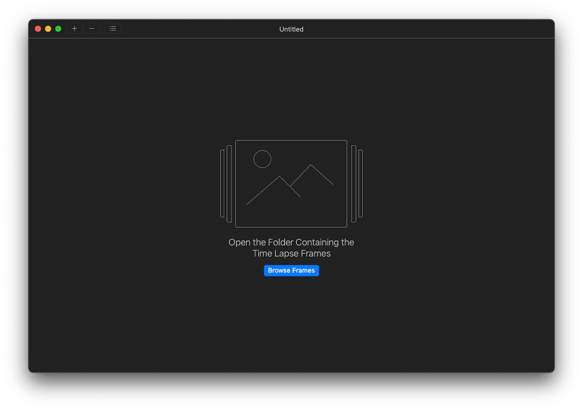
Task: Click the Browse Frames button
Action: click(x=291, y=271)
